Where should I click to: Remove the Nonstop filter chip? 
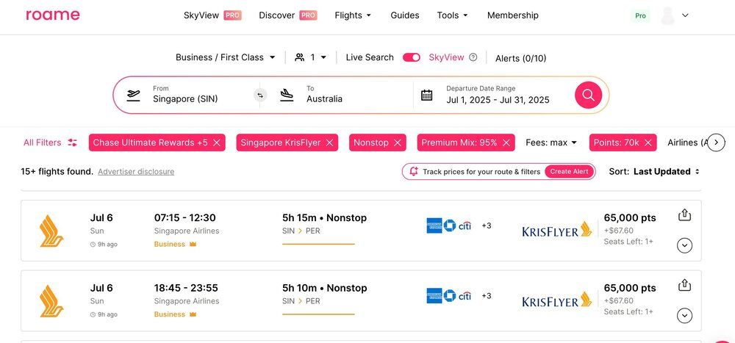[398, 142]
